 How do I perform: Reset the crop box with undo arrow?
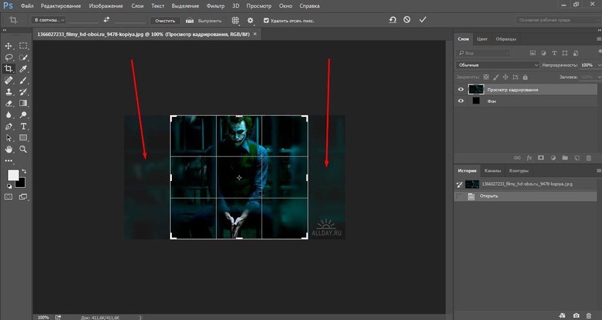point(393,19)
